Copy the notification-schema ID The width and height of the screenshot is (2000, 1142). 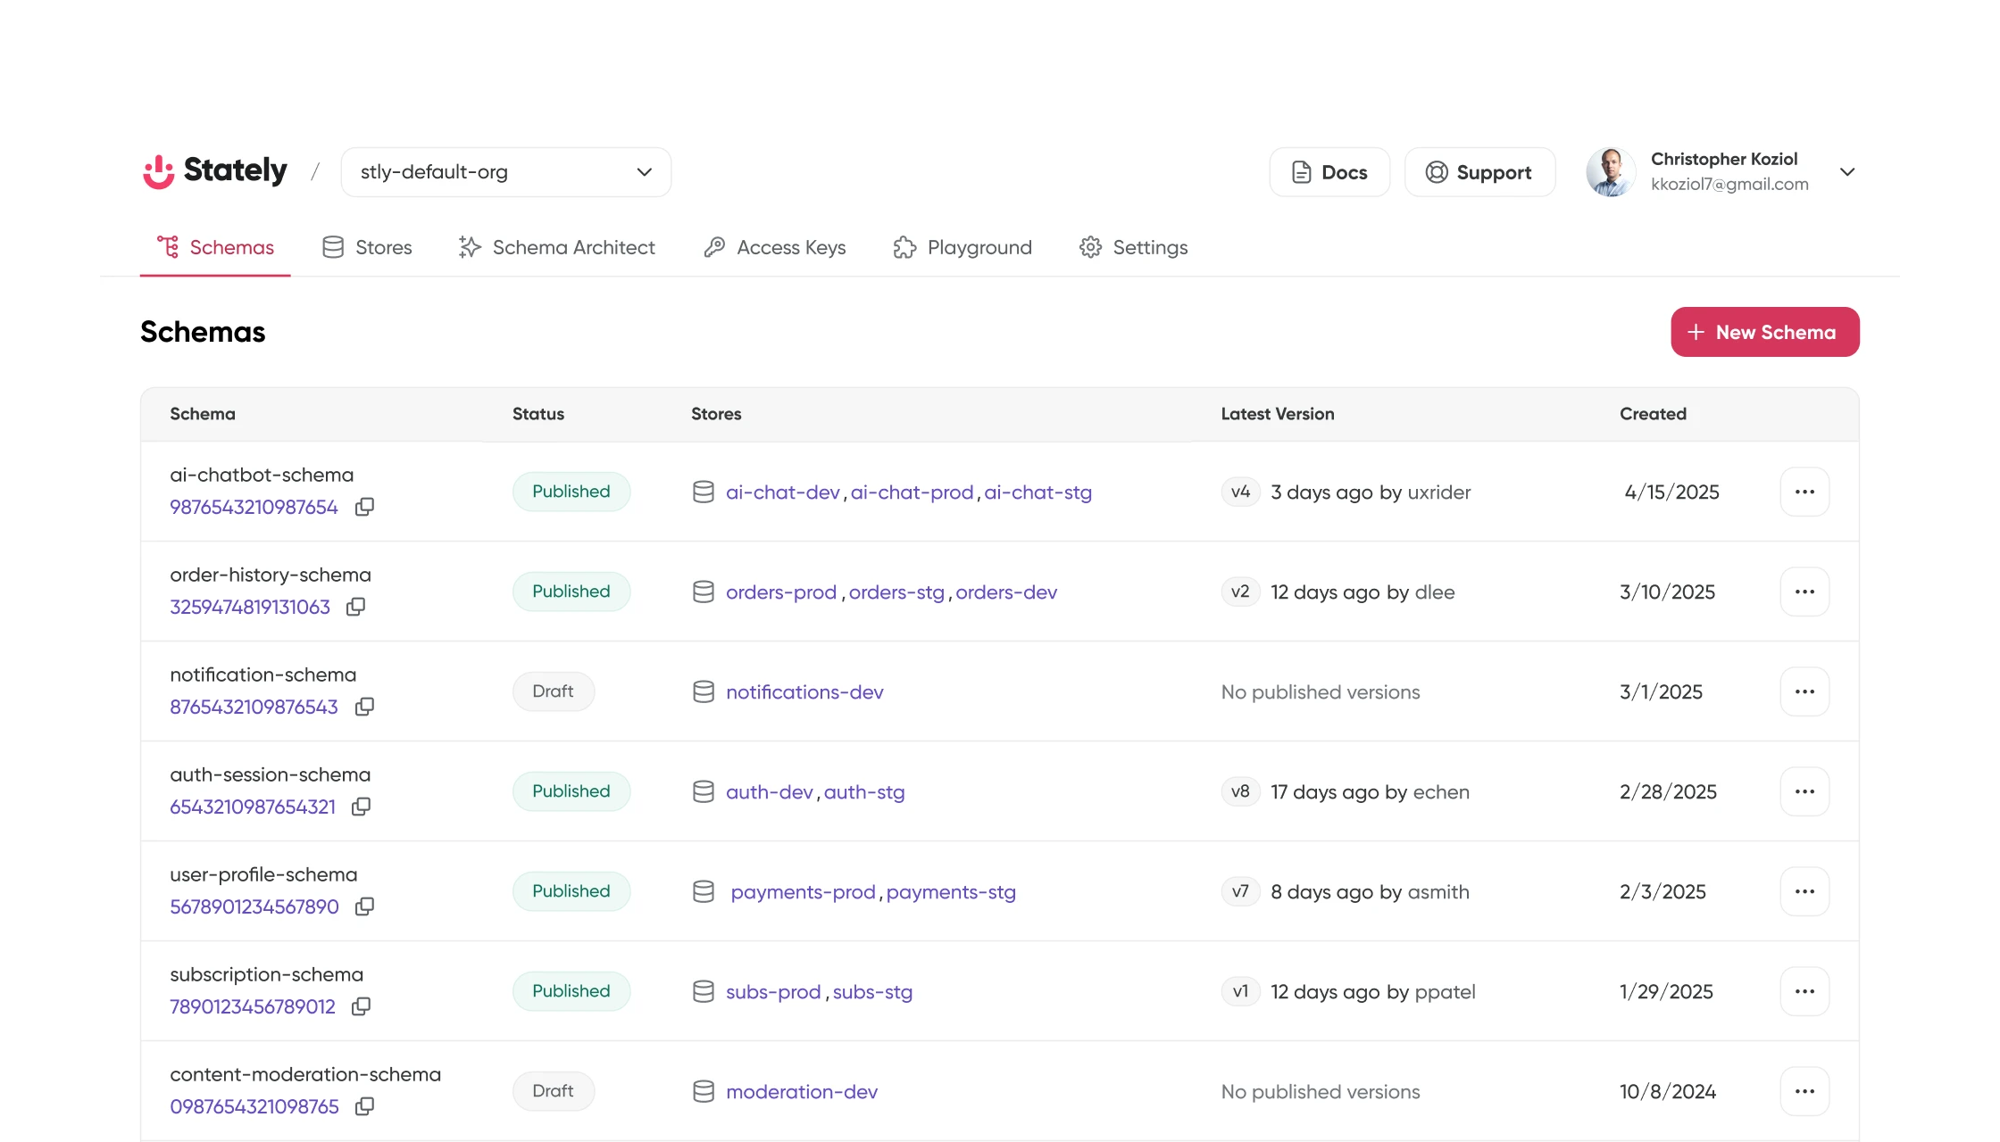(x=364, y=707)
